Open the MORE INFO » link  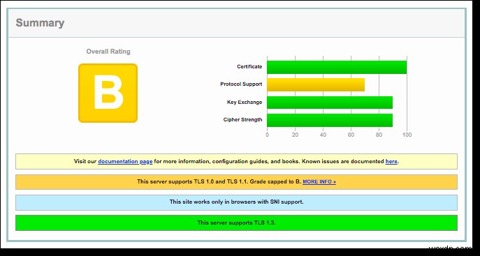click(319, 182)
